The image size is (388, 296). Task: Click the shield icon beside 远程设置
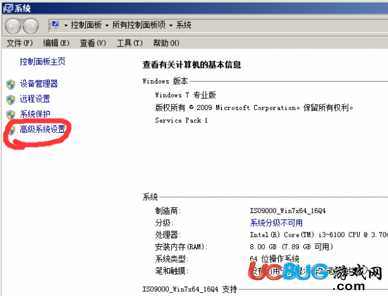click(x=11, y=100)
